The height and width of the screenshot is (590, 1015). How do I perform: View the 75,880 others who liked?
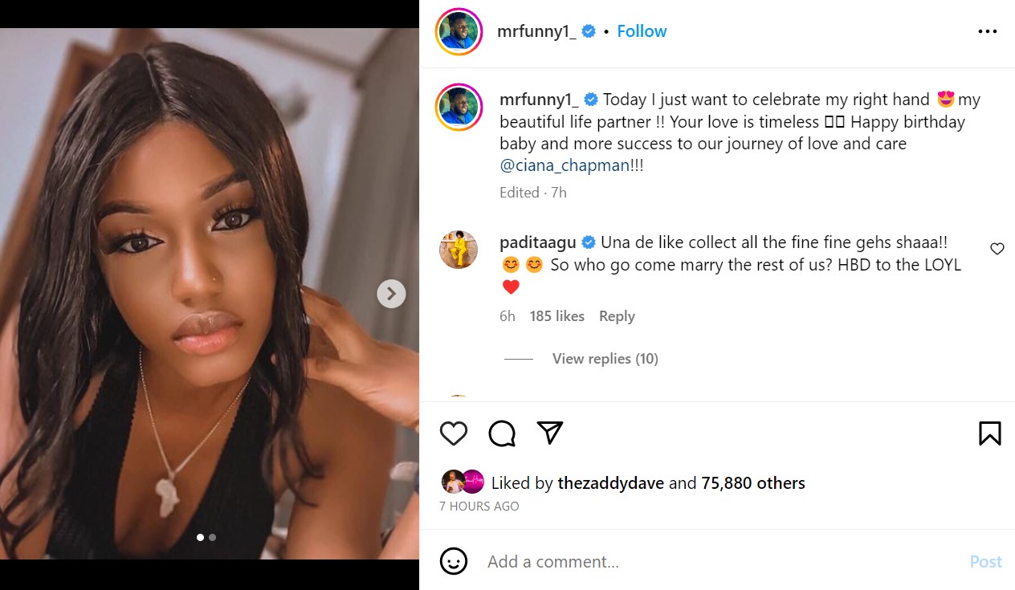click(752, 483)
